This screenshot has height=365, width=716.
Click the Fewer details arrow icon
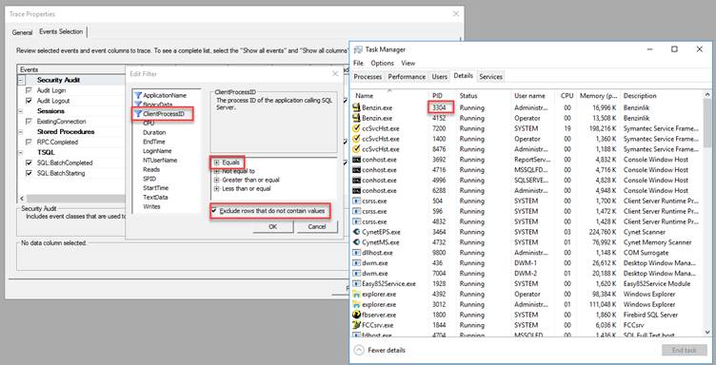(359, 350)
